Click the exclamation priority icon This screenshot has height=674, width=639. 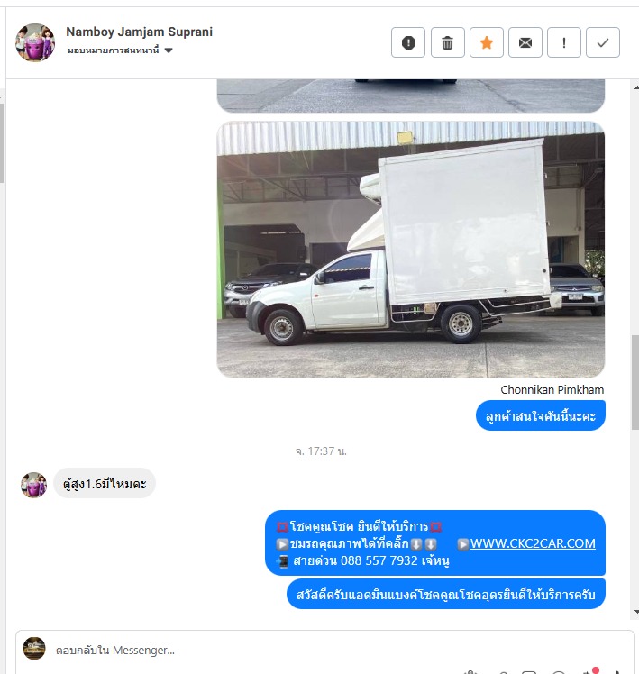point(564,42)
